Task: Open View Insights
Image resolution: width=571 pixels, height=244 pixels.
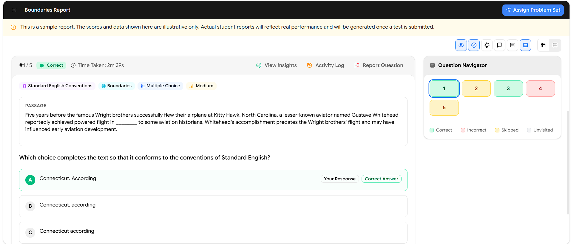Action: click(277, 65)
